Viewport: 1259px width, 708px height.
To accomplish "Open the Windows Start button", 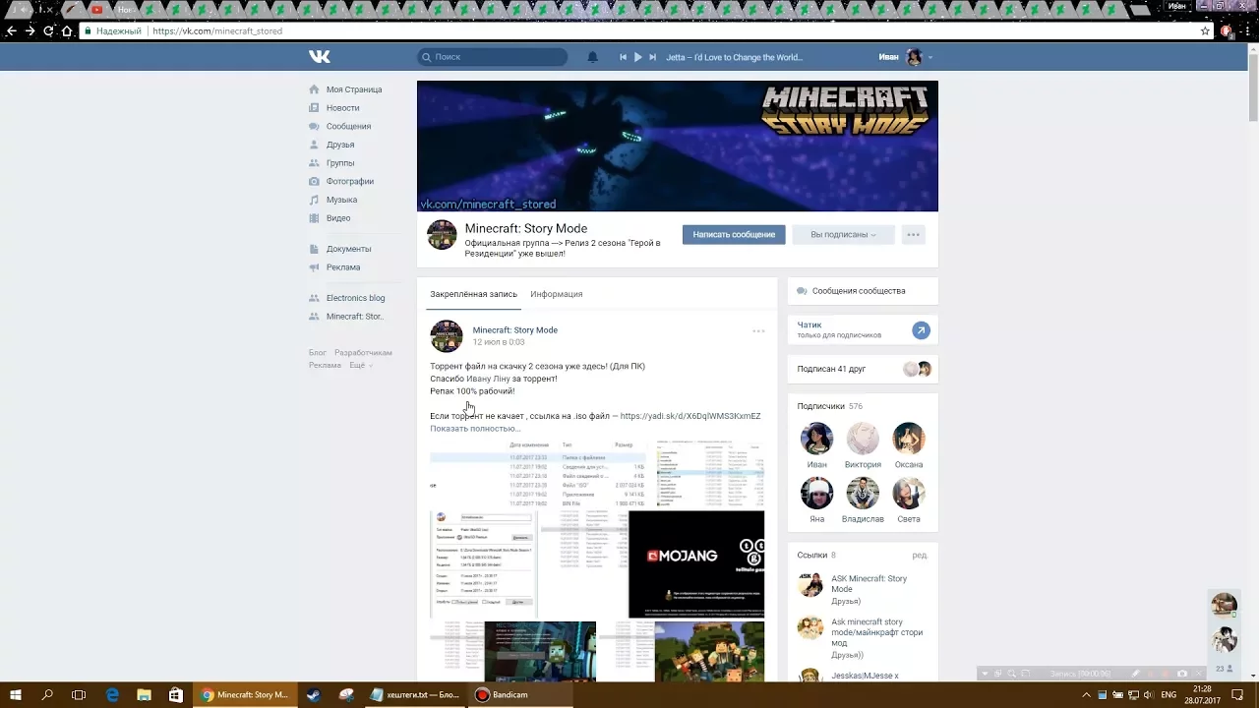I will pyautogui.click(x=16, y=694).
